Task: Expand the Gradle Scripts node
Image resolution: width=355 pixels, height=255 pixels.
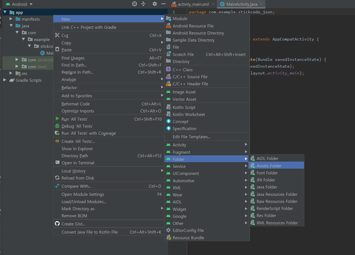Action: 5,80
